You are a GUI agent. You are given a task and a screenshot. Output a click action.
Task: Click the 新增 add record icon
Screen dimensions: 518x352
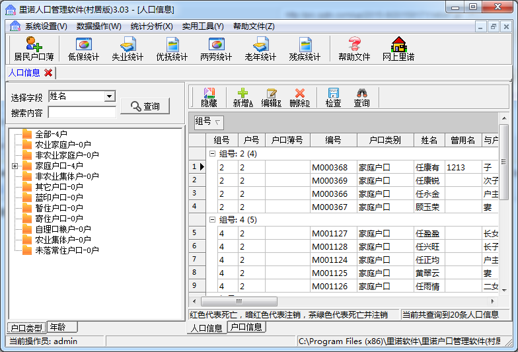242,98
